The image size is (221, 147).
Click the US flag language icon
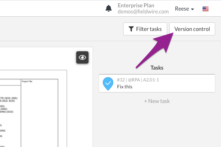(206, 9)
